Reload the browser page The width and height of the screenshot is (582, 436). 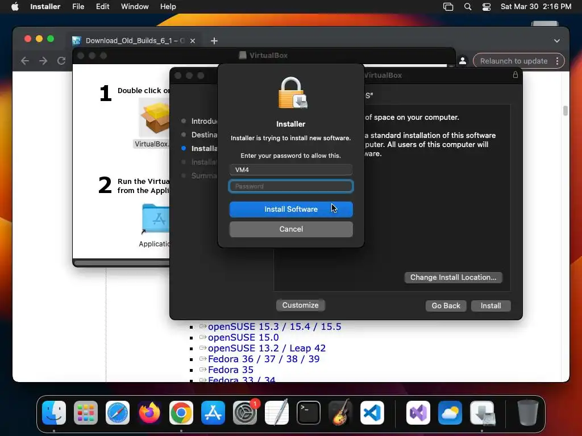tap(61, 61)
